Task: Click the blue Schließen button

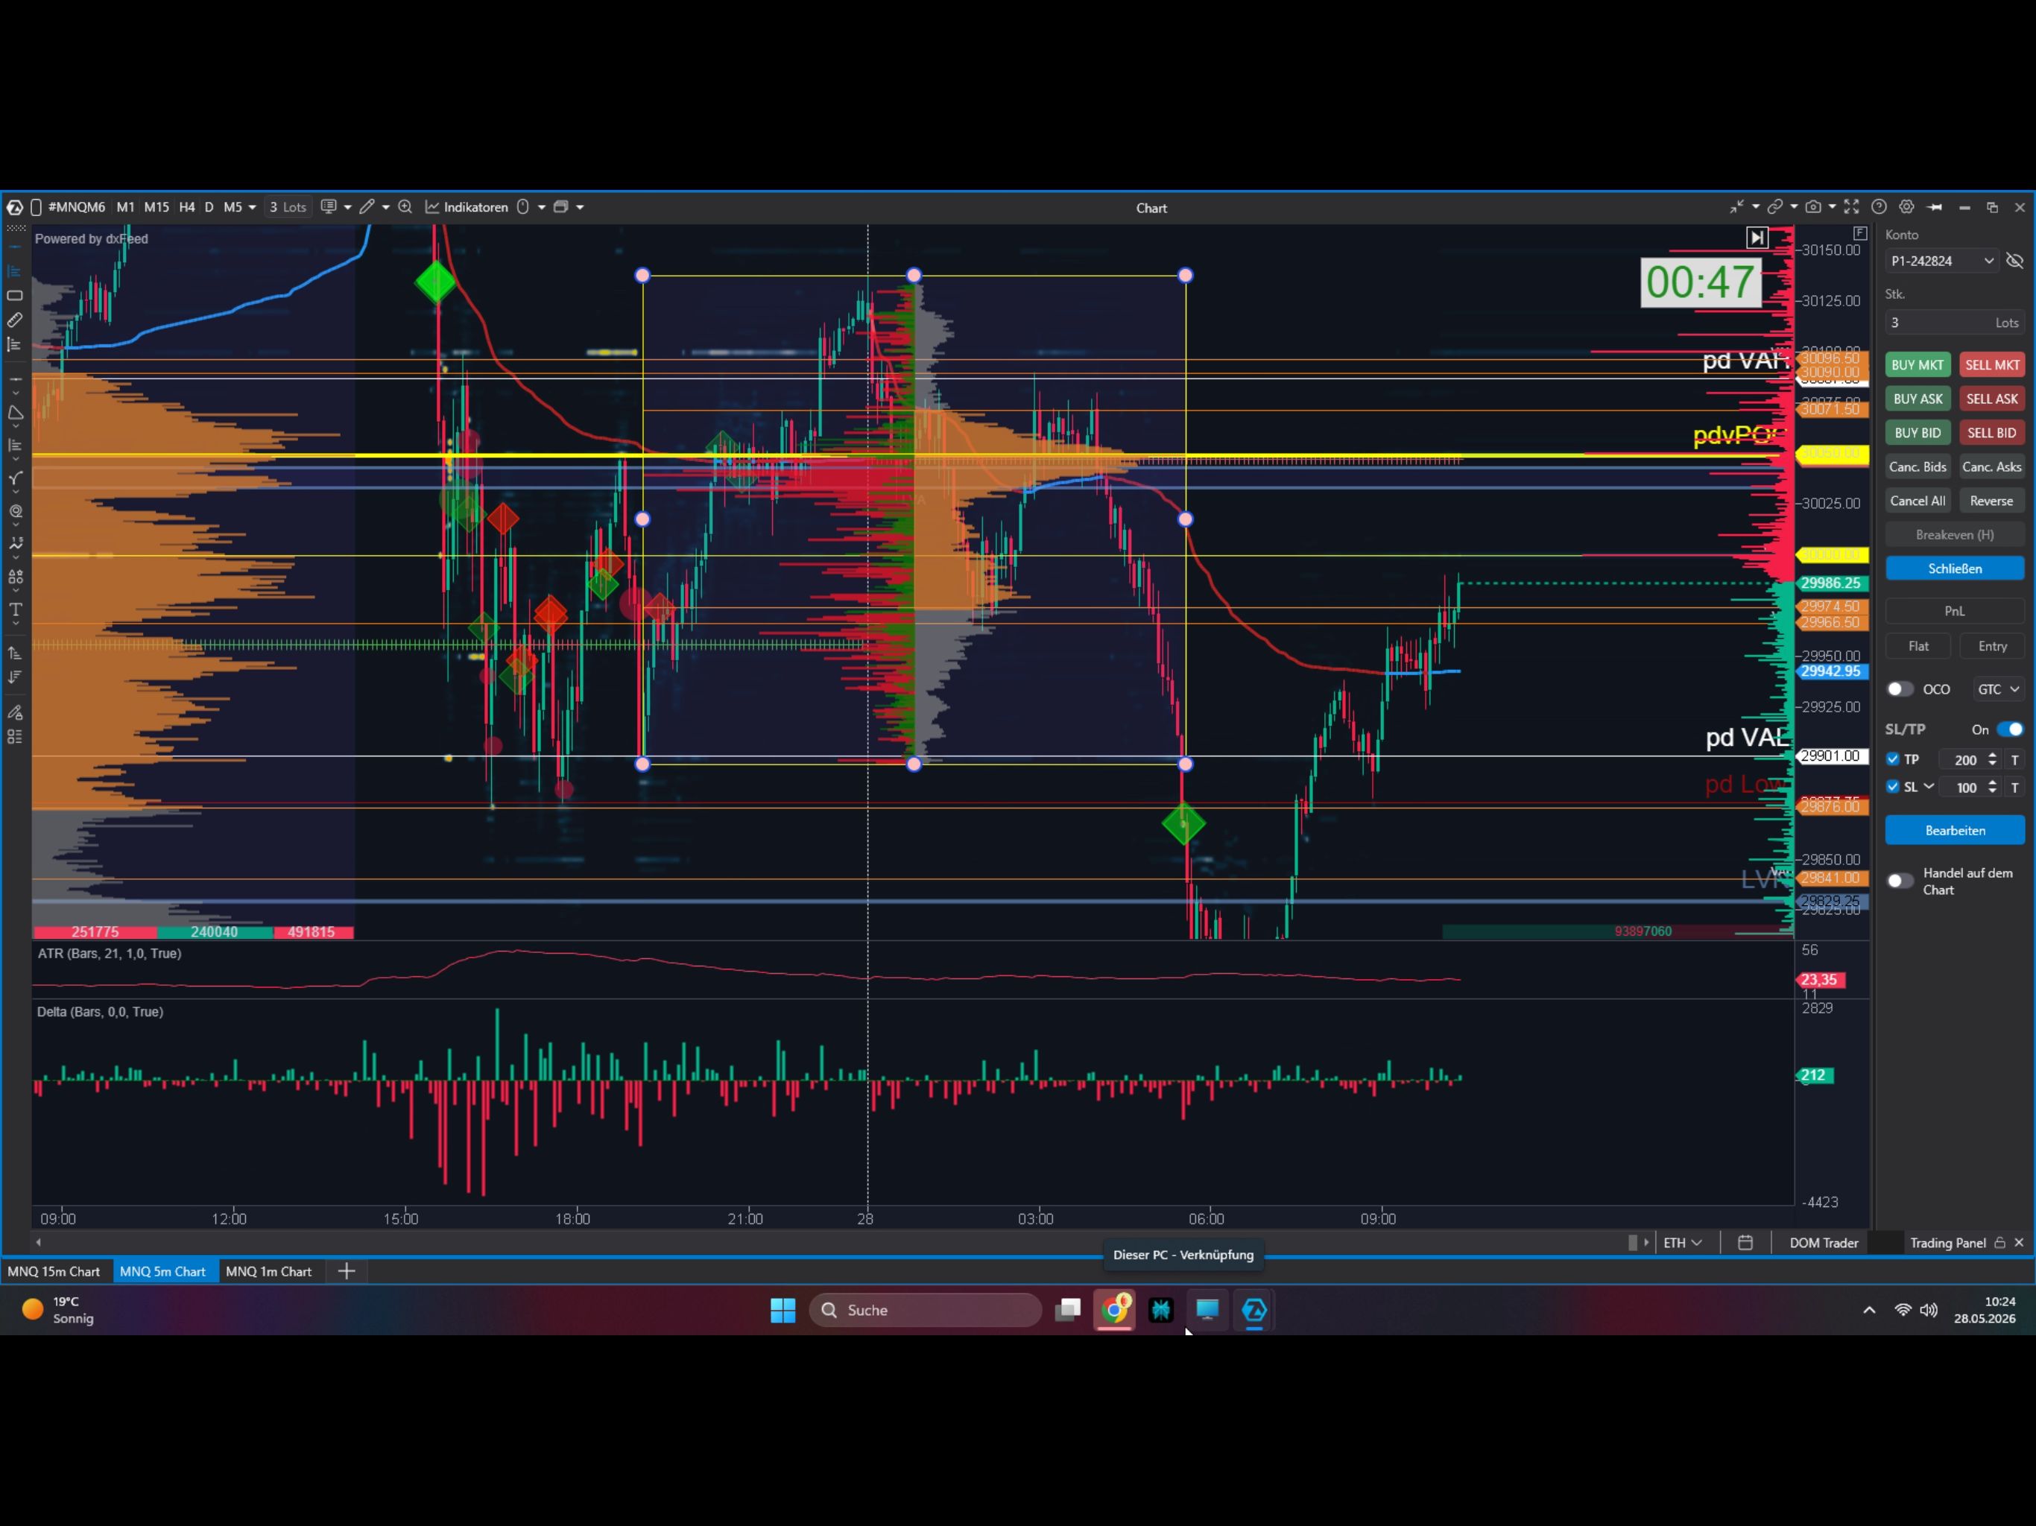Action: coord(1955,569)
